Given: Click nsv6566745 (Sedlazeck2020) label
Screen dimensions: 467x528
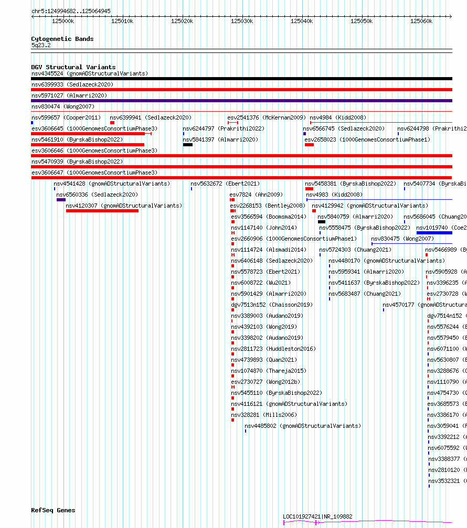Looking at the screenshot, I should click(344, 128).
